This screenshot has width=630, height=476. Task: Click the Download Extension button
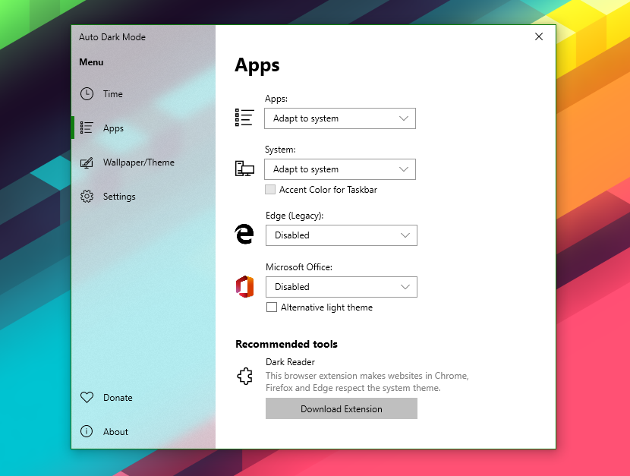pyautogui.click(x=342, y=408)
